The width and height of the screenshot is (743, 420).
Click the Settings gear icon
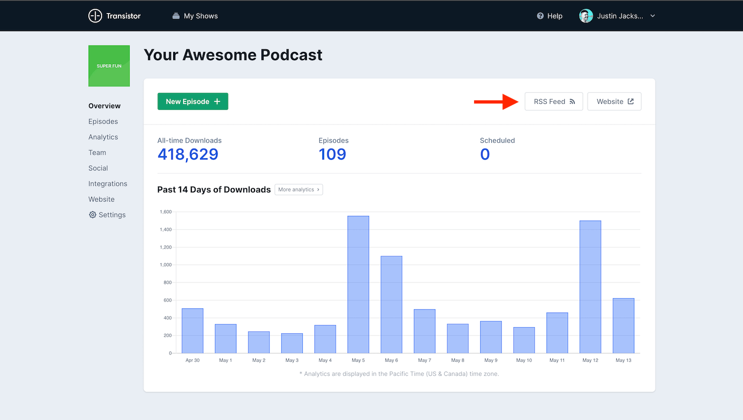92,215
